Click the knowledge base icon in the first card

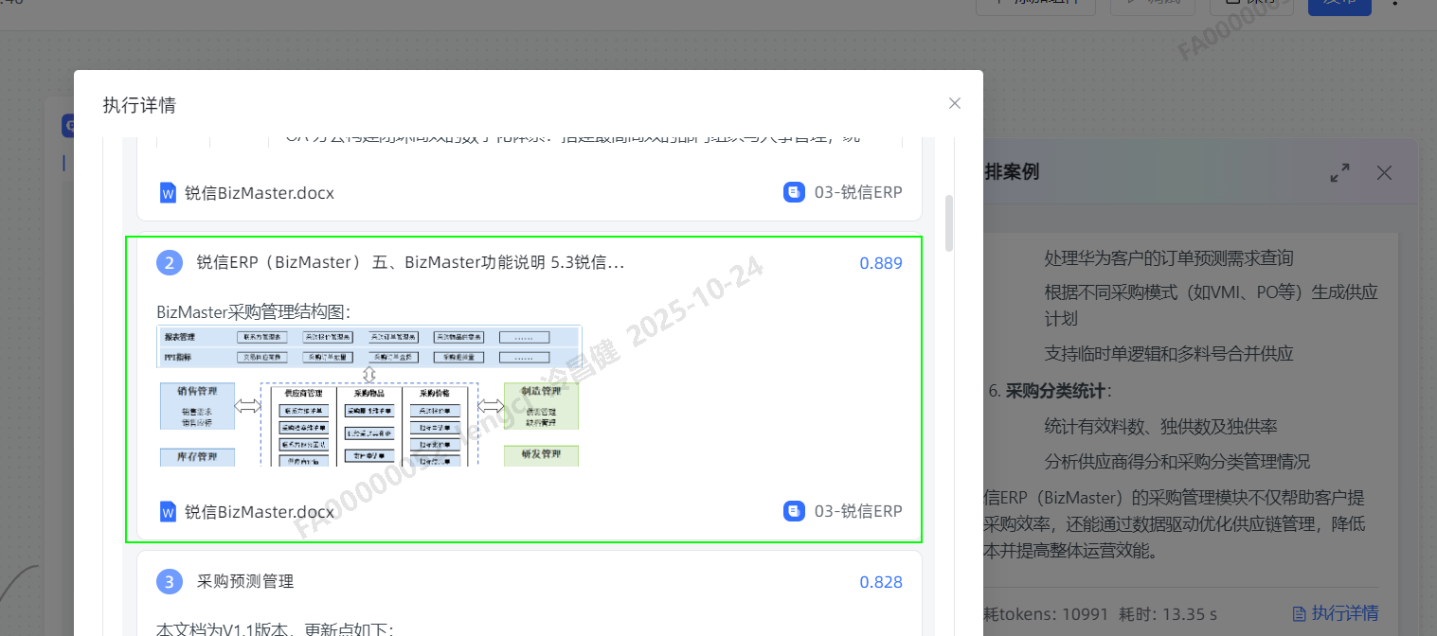794,192
